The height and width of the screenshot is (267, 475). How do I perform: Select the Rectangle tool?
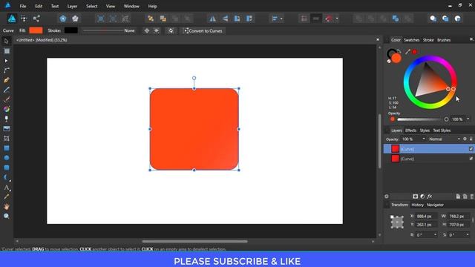coord(7,148)
